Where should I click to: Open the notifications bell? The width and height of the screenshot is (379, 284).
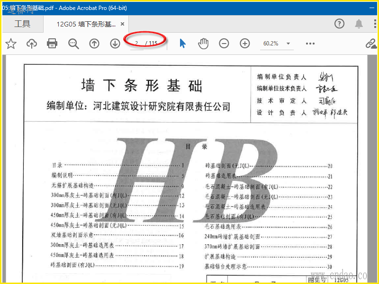click(359, 24)
